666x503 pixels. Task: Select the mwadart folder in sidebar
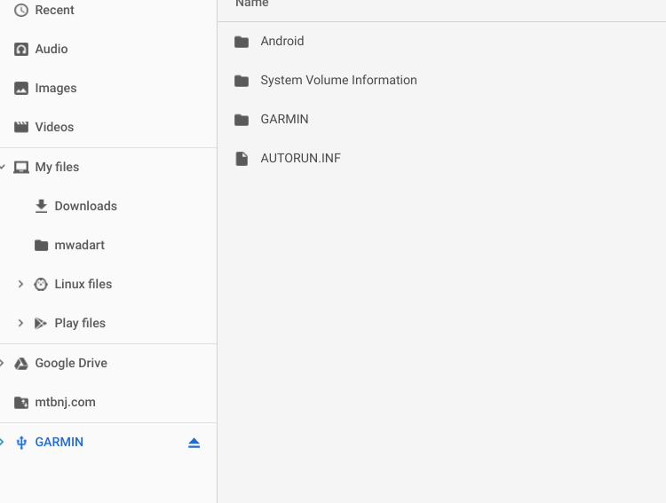pos(79,246)
